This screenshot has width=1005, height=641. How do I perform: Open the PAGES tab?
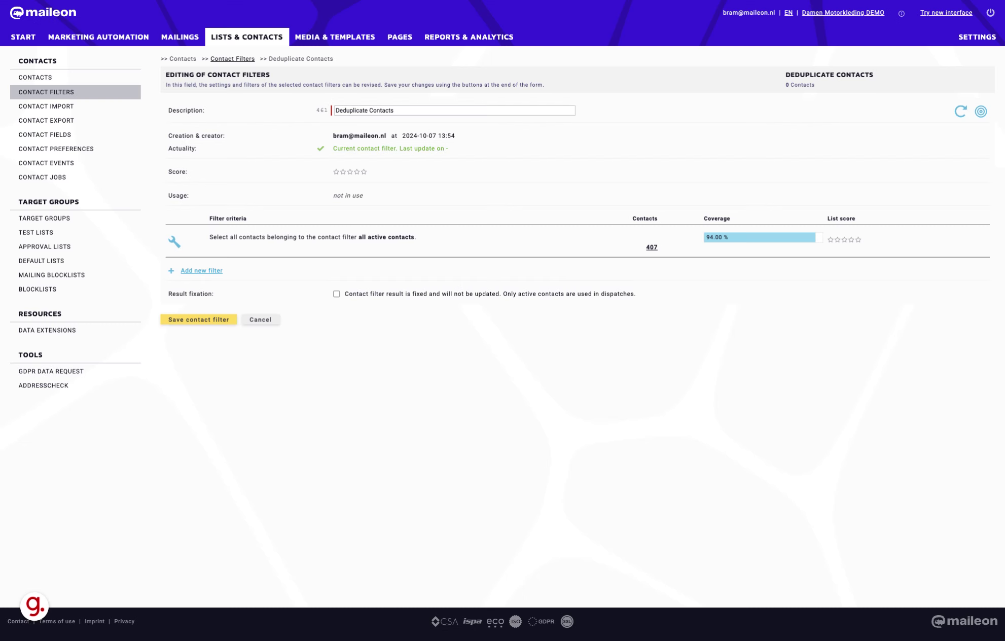tap(400, 37)
